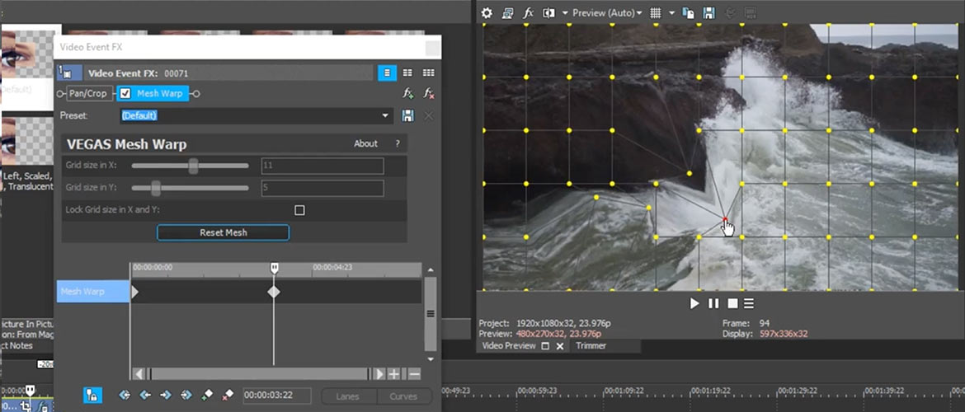Click the Reset Mesh button
965x412 pixels.
(223, 232)
